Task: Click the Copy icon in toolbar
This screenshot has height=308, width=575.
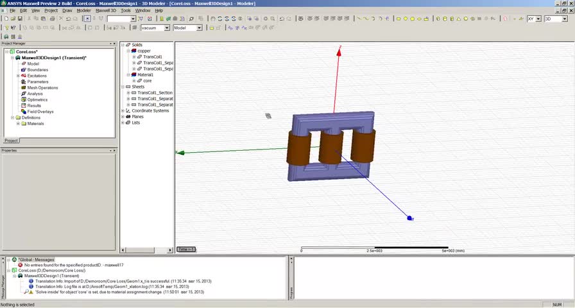Action: pos(36,19)
